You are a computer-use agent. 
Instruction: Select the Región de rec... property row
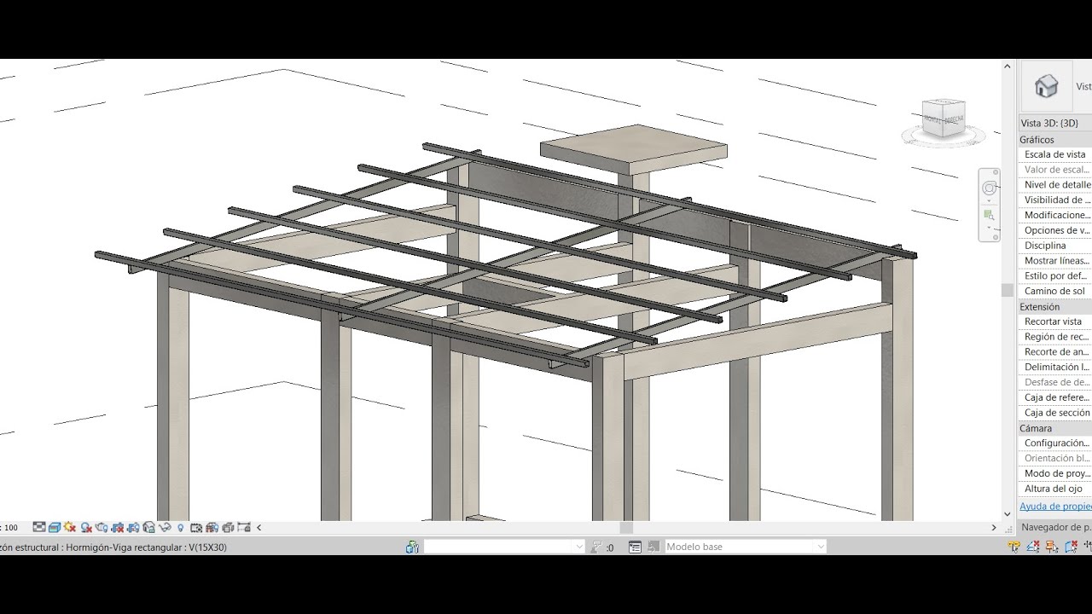[x=1055, y=337]
